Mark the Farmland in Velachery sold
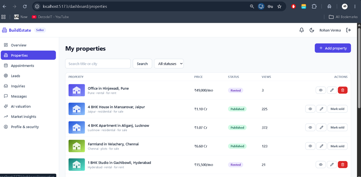The width and height of the screenshot is (361, 177). tap(337, 146)
